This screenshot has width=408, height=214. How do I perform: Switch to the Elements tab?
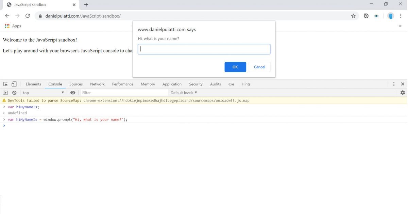point(33,84)
